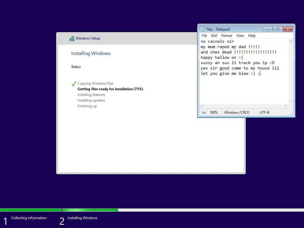Click the Installing Windows heading
The image size is (304, 228).
[x=91, y=53]
